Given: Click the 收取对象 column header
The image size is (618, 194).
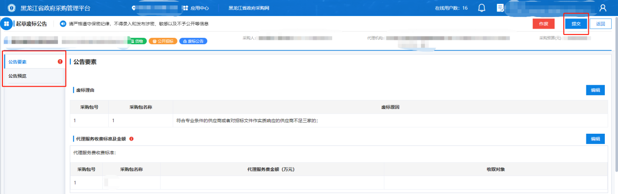Looking at the screenshot, I should tap(496, 169).
